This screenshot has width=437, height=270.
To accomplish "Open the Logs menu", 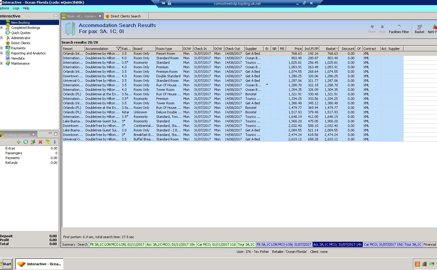I will pos(16,8).
